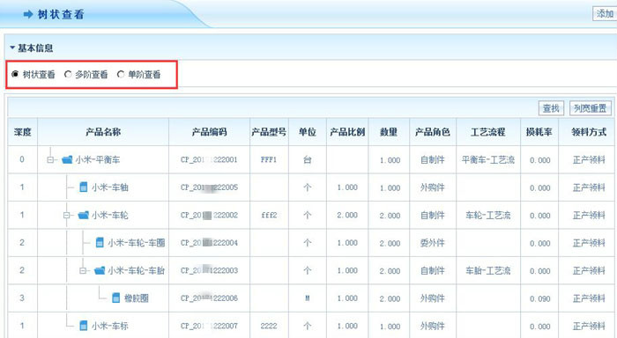This screenshot has height=338, width=617.
Task: Click the product code ending in 222007
Action: point(209,326)
